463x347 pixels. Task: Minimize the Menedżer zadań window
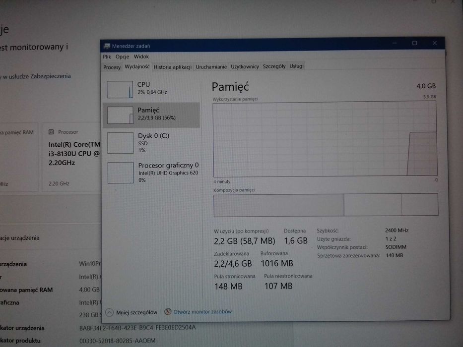point(395,43)
